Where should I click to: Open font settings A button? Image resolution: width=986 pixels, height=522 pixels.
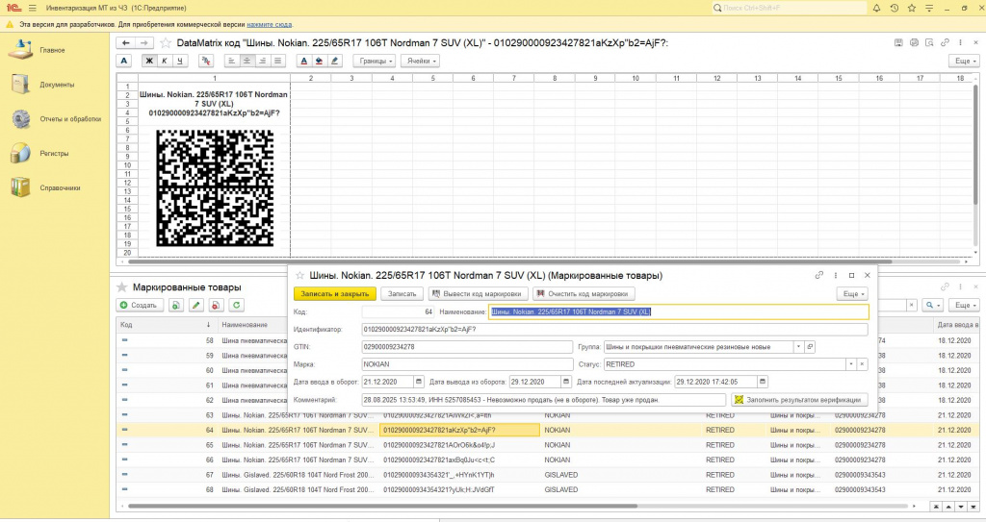[x=124, y=61]
